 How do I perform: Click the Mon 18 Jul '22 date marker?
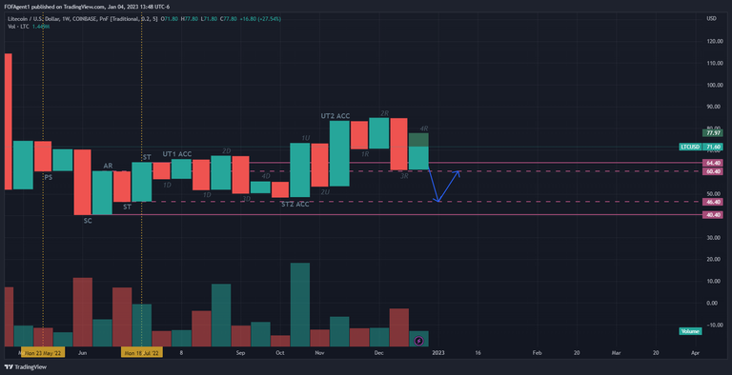[x=141, y=353]
